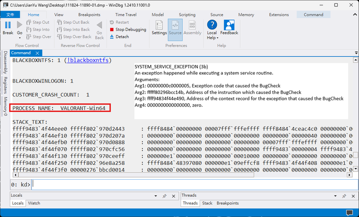Pin the Locals panel

click(164, 196)
